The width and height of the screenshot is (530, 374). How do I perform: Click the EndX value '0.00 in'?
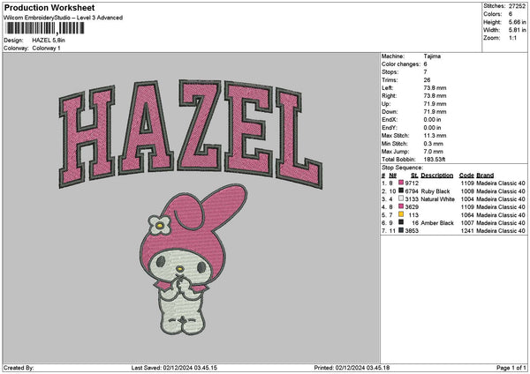click(x=432, y=119)
